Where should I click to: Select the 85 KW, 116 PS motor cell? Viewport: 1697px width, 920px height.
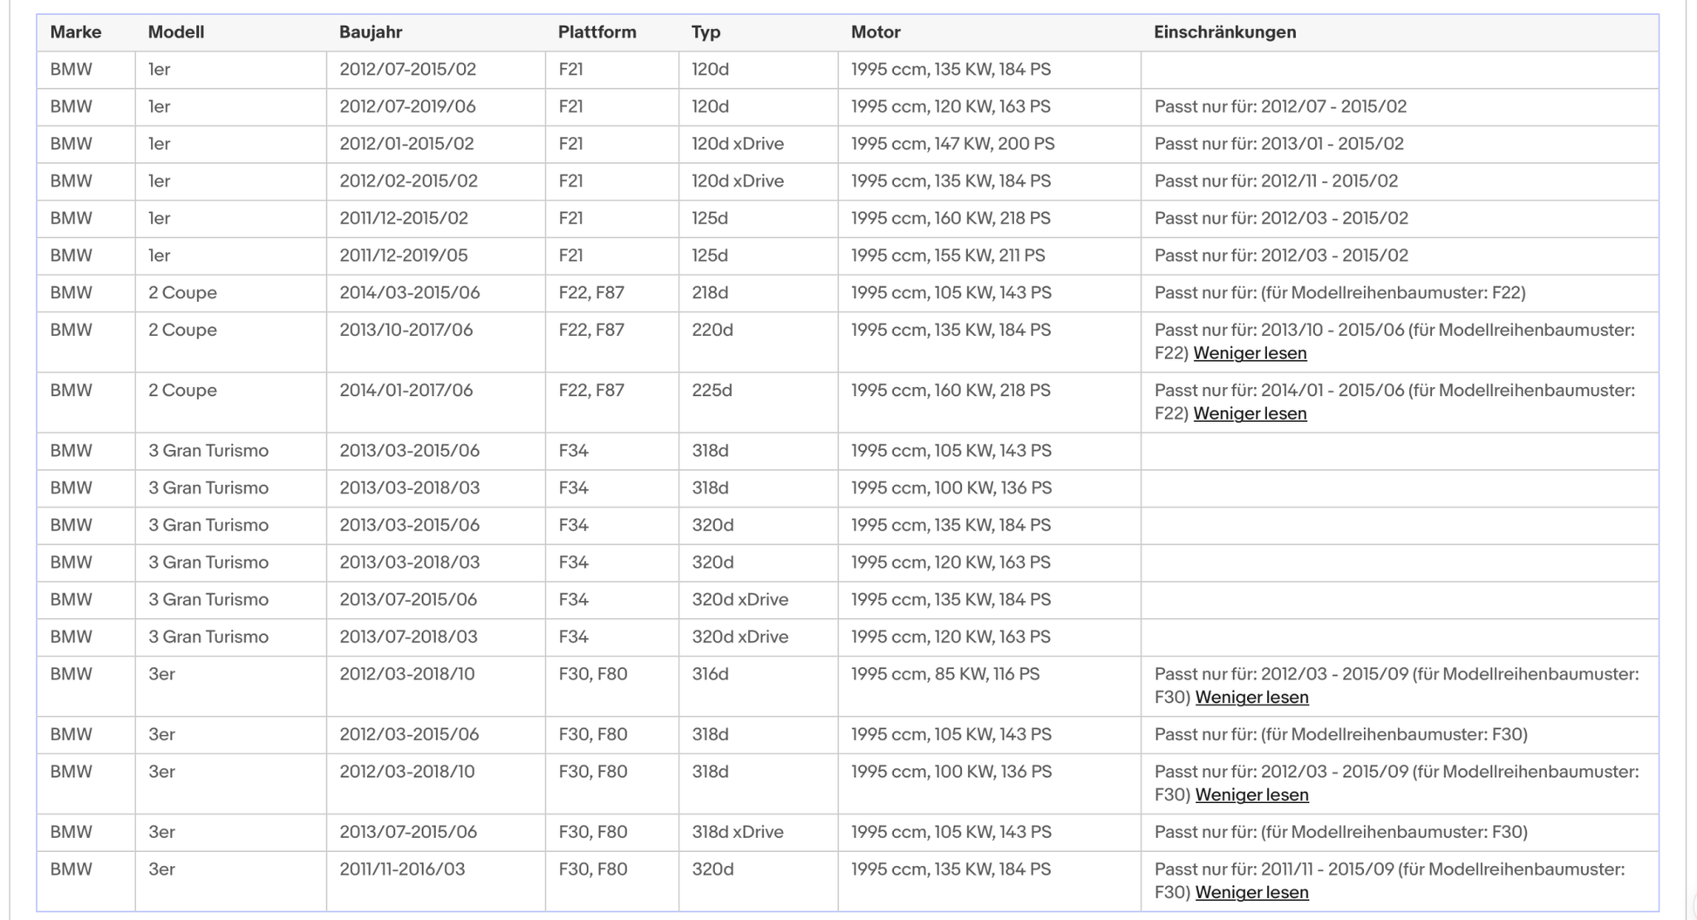coord(989,686)
